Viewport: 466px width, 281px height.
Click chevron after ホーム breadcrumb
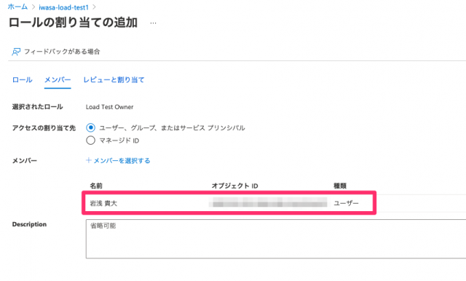[x=33, y=7]
